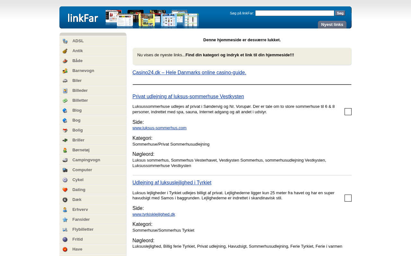
Task: Click the website screenshots banner image
Action: pos(152,19)
